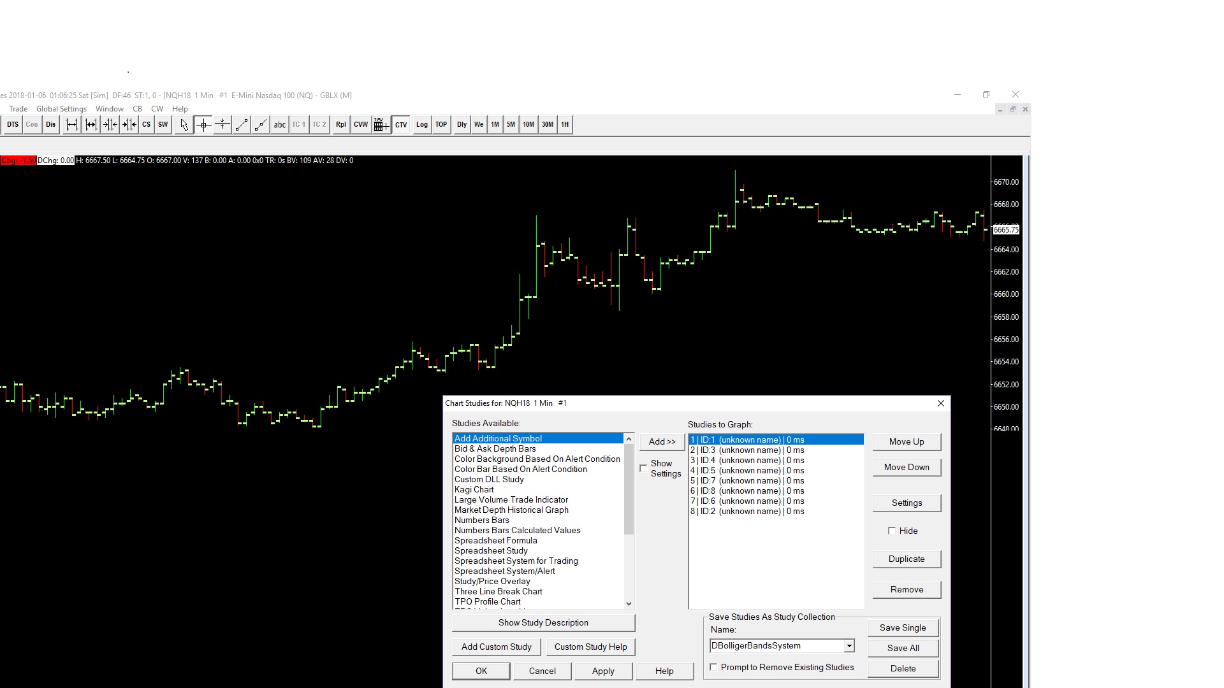Click the TVW grid icon

pos(381,125)
